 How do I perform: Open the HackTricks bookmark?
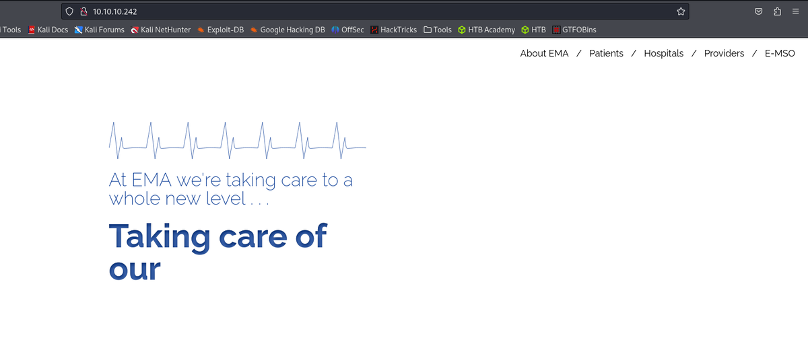(x=393, y=30)
